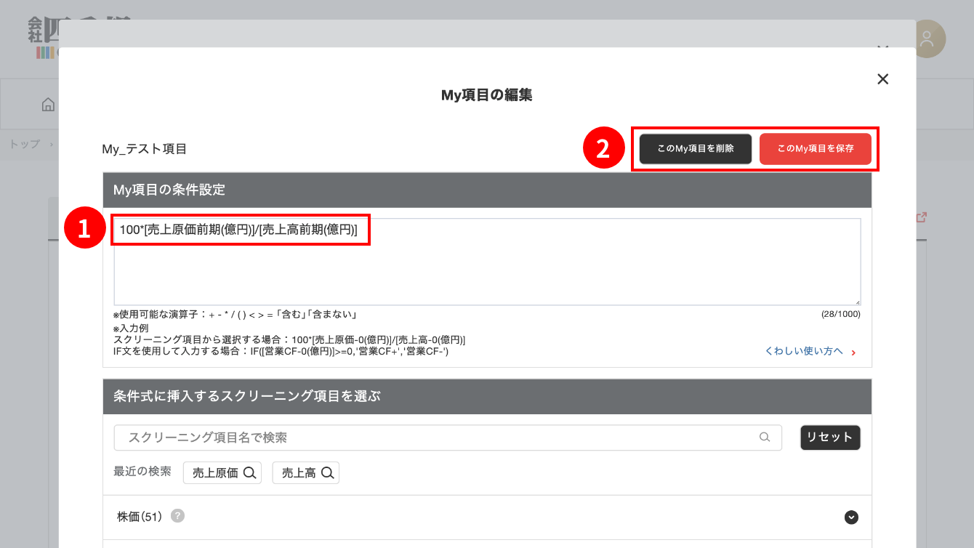The height and width of the screenshot is (548, 974).
Task: Select recent search 売上高
Action: pos(306,472)
